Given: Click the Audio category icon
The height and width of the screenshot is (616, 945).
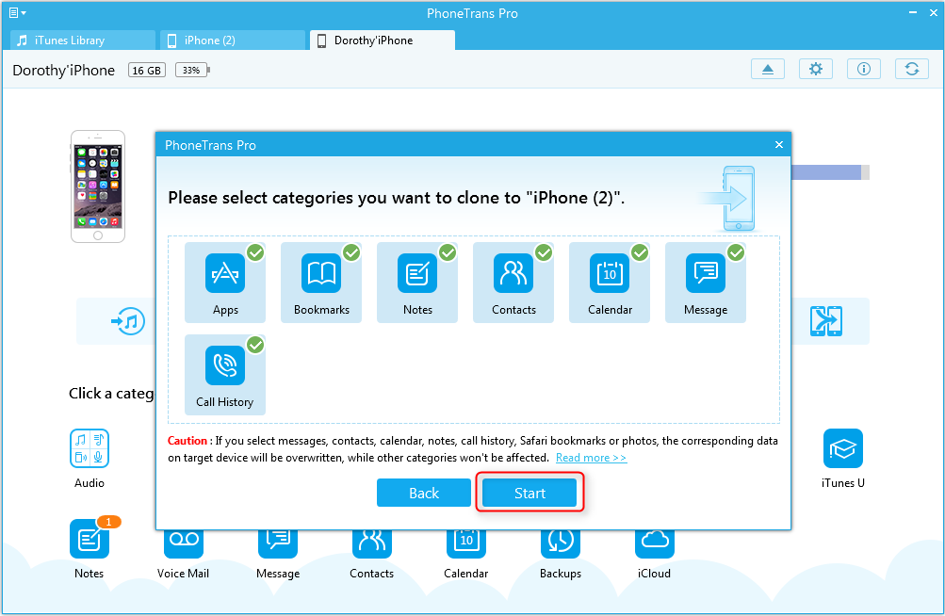Looking at the screenshot, I should (x=90, y=448).
